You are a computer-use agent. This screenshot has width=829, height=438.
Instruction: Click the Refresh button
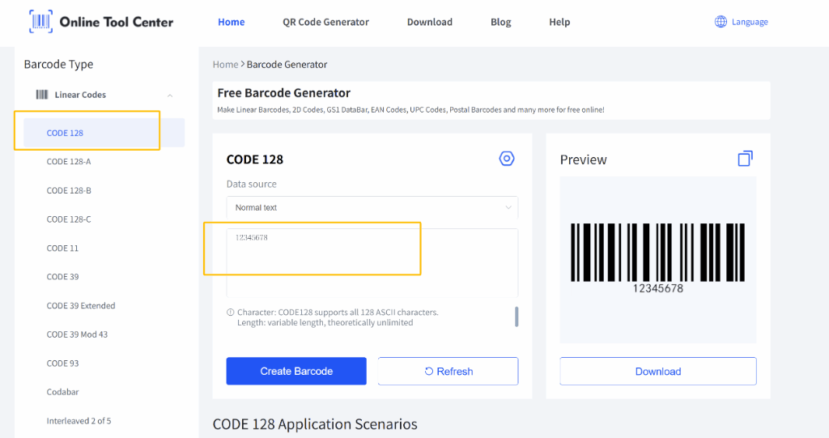448,372
